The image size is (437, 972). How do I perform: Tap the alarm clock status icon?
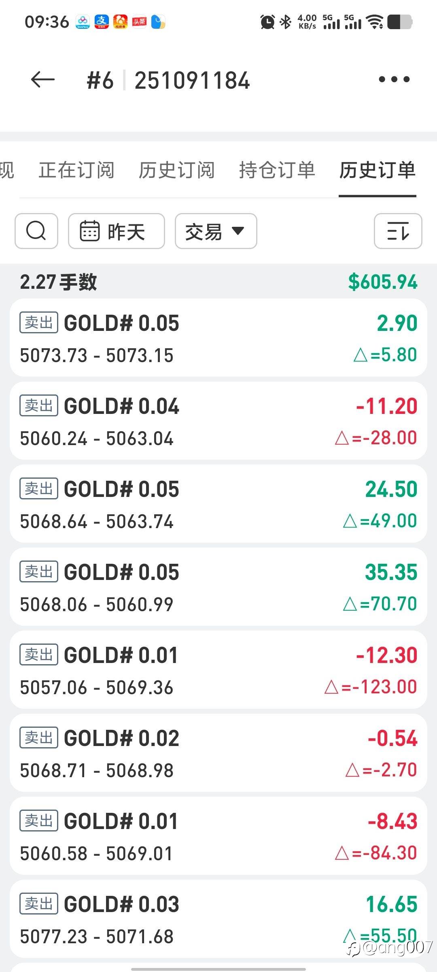(267, 22)
